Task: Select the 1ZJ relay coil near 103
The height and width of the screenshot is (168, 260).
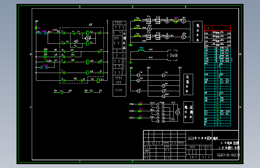Action: click(98, 80)
